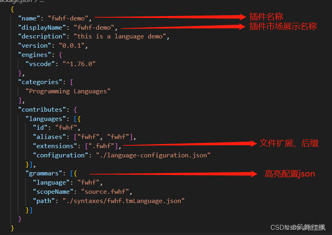Click the "description" key
This screenshot has height=235, width=332.
42,36
